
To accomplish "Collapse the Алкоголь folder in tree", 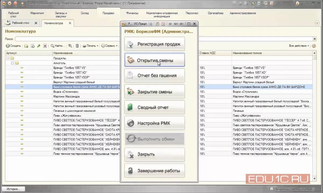I will (x=12, y=63).
